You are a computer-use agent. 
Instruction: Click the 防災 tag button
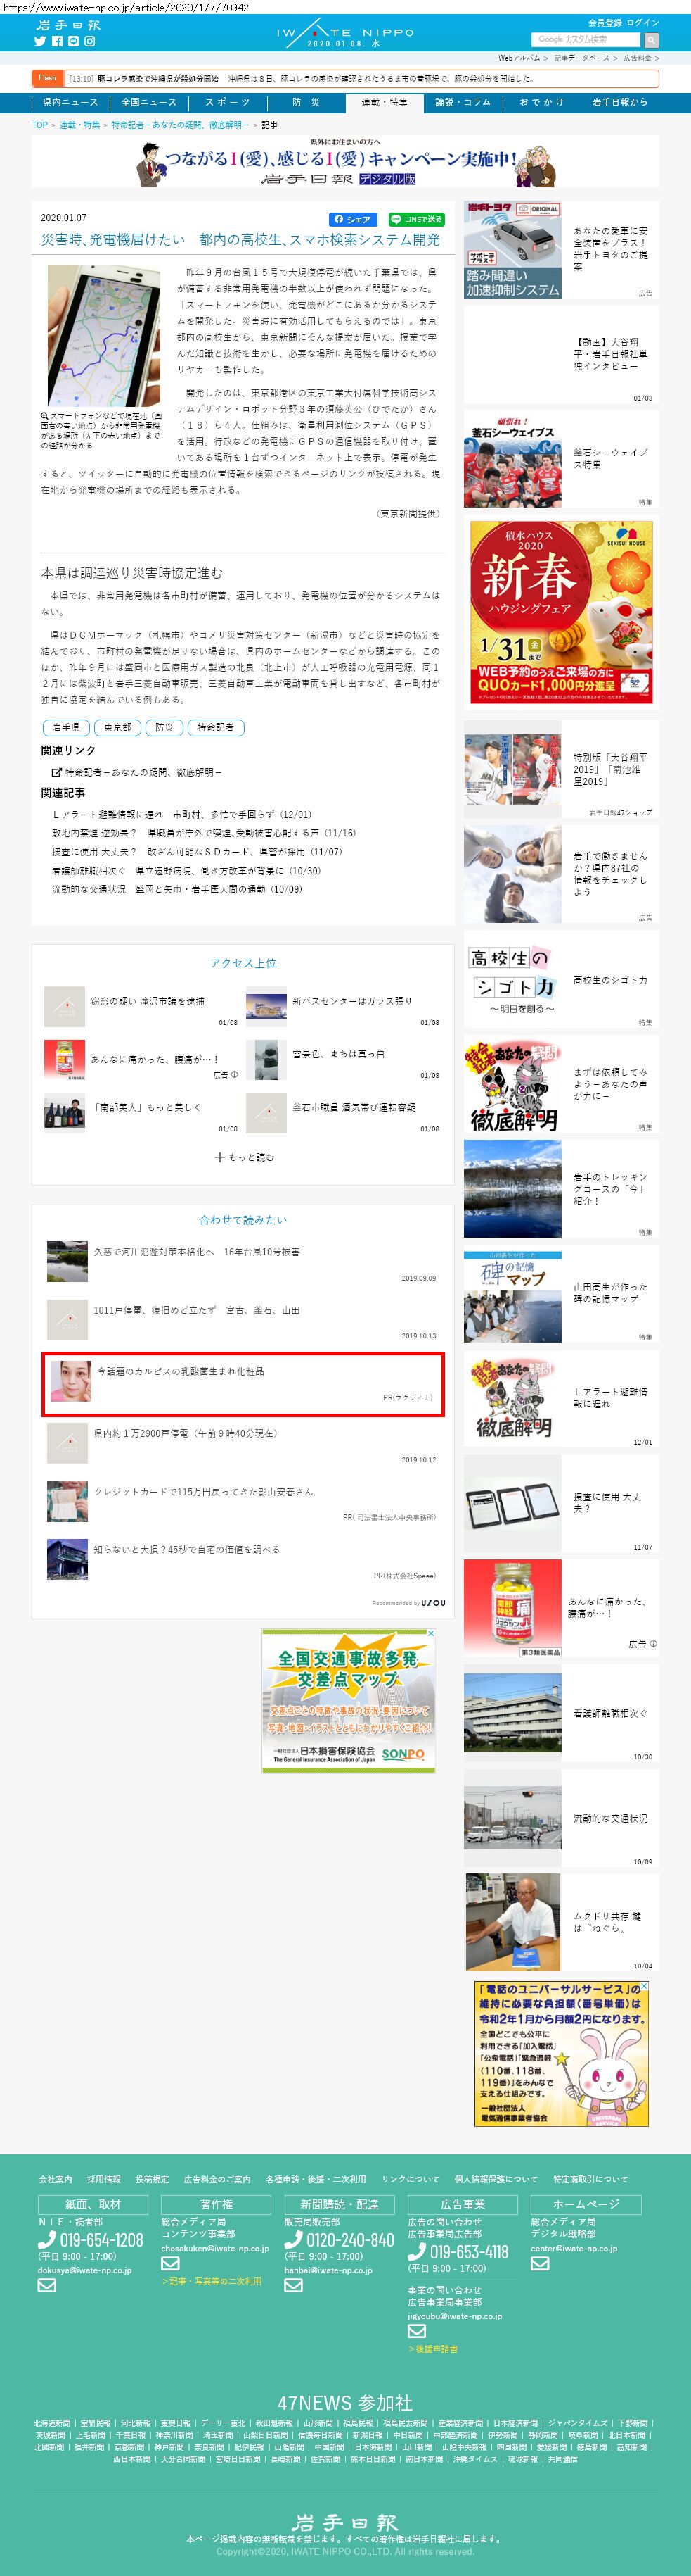(x=164, y=727)
